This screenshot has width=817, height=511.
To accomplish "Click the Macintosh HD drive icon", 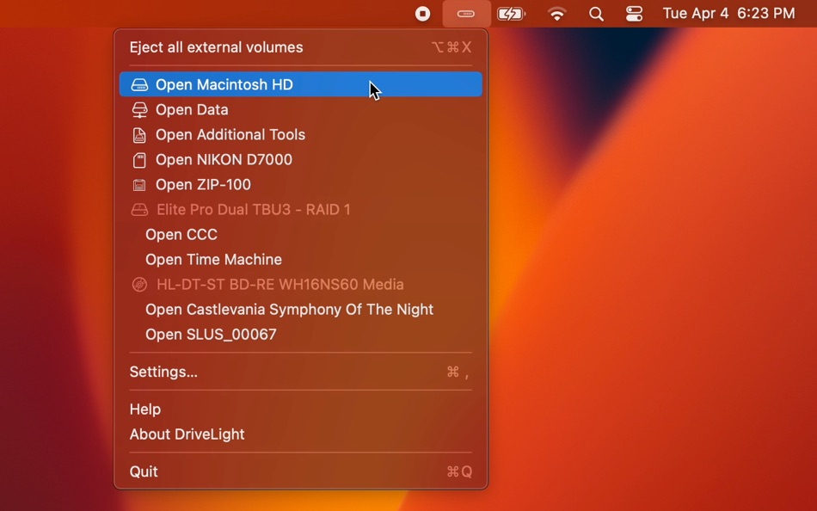I will pyautogui.click(x=139, y=84).
